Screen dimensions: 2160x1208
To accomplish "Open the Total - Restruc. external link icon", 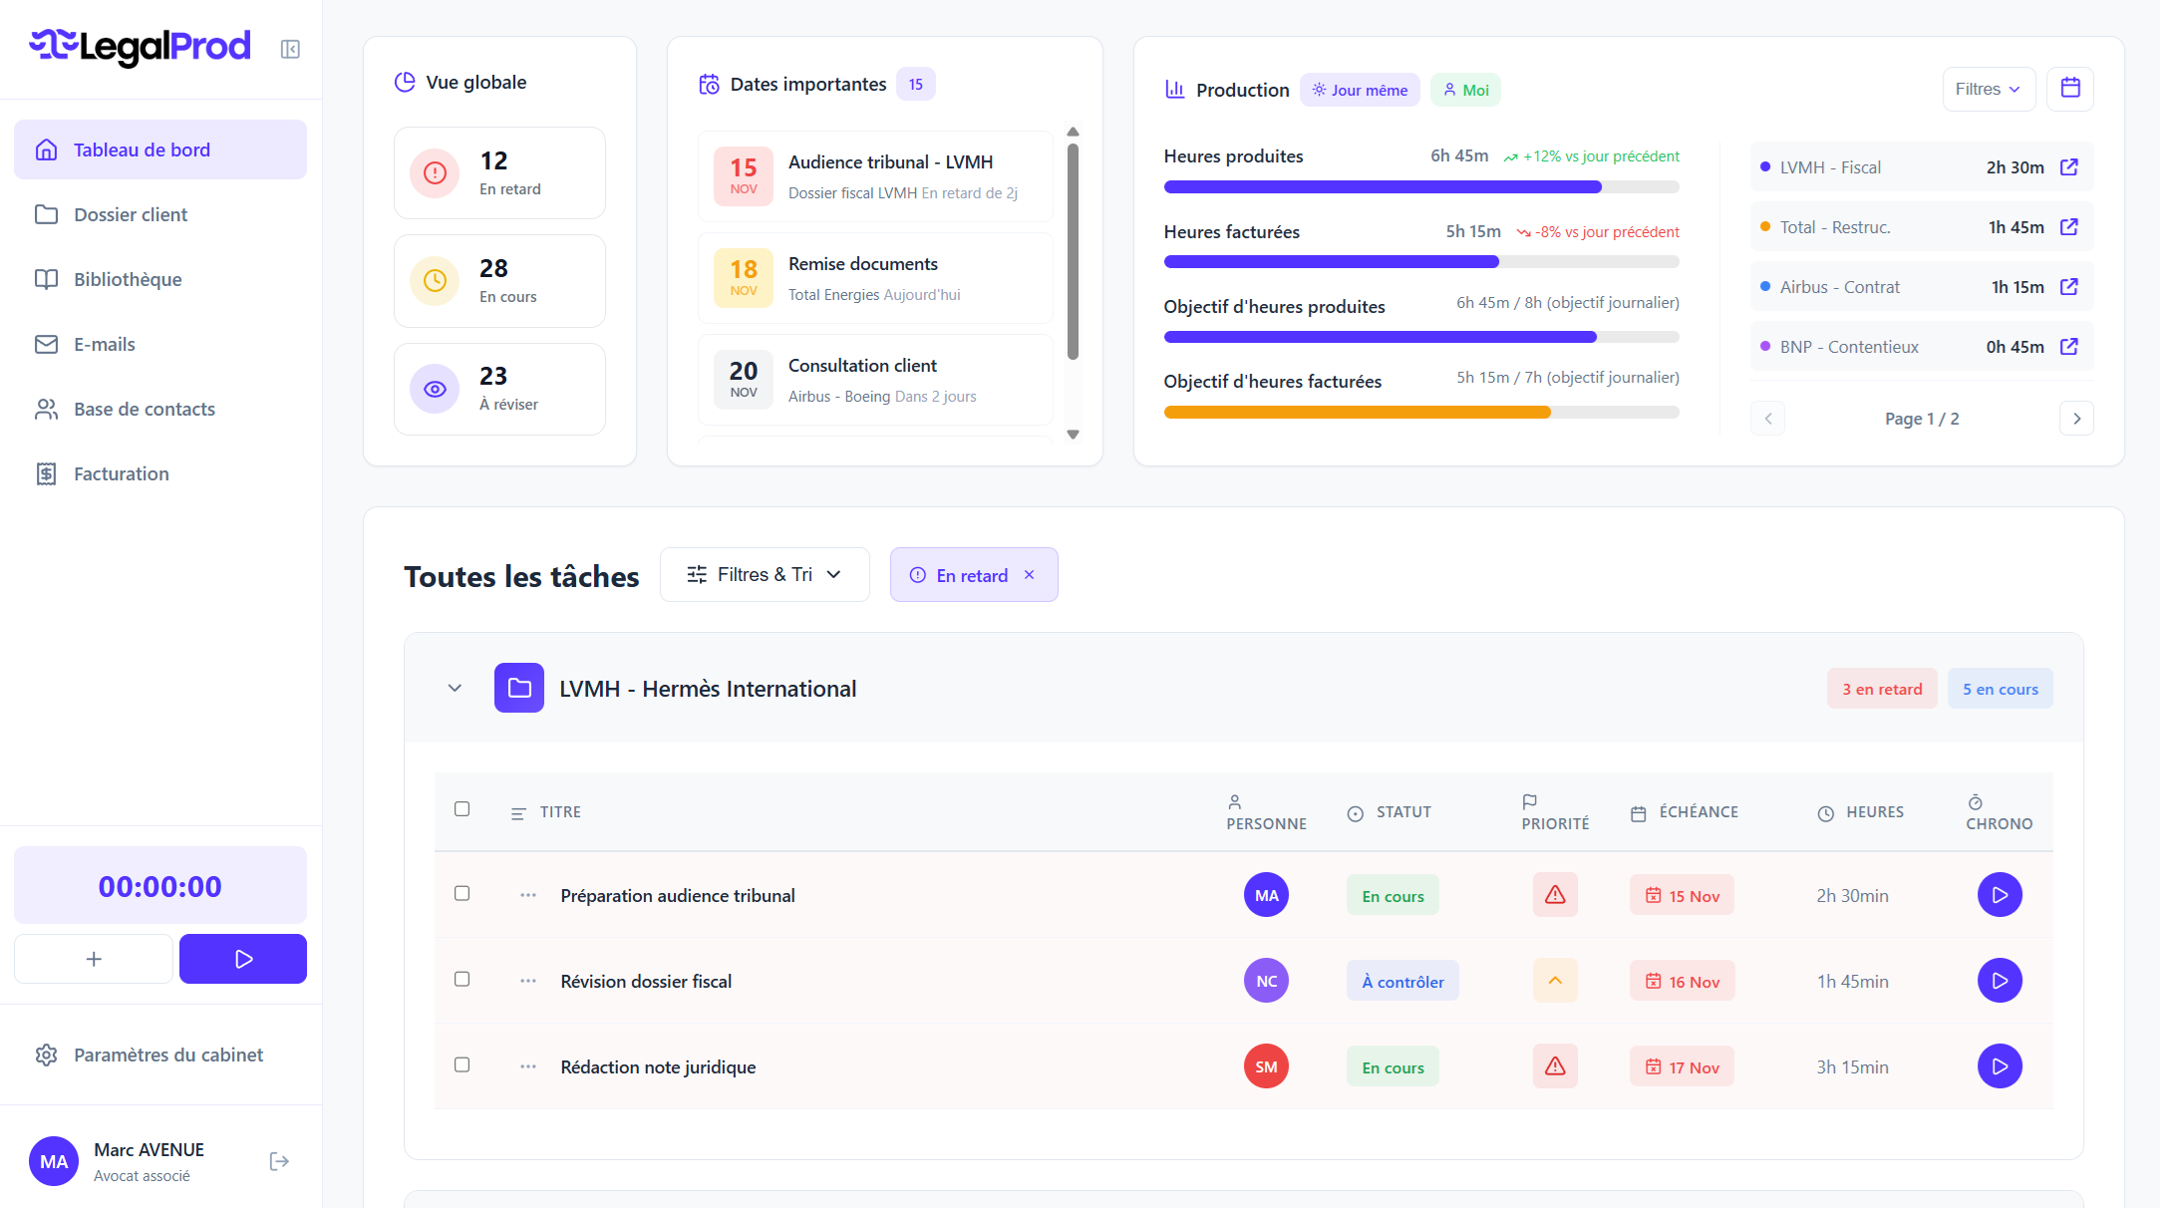I will (2069, 226).
